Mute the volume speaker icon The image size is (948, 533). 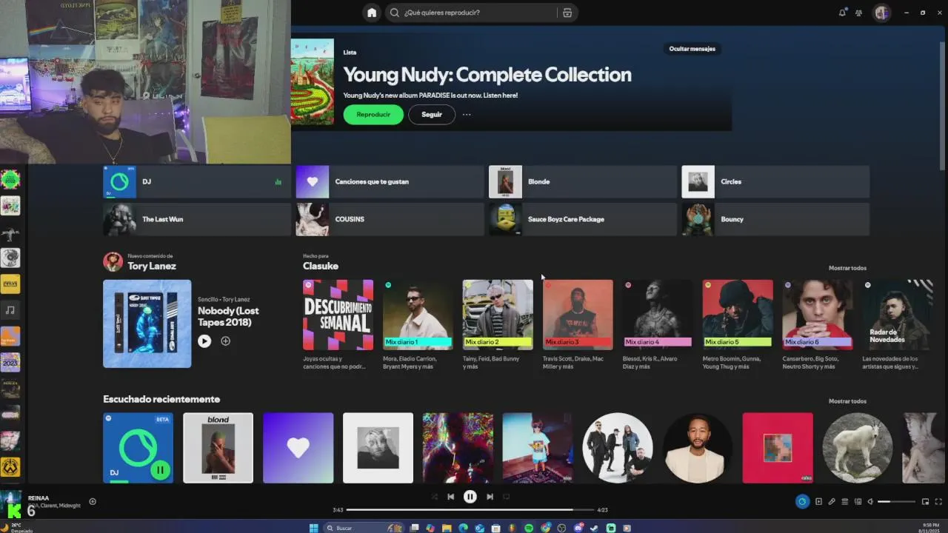(x=871, y=501)
